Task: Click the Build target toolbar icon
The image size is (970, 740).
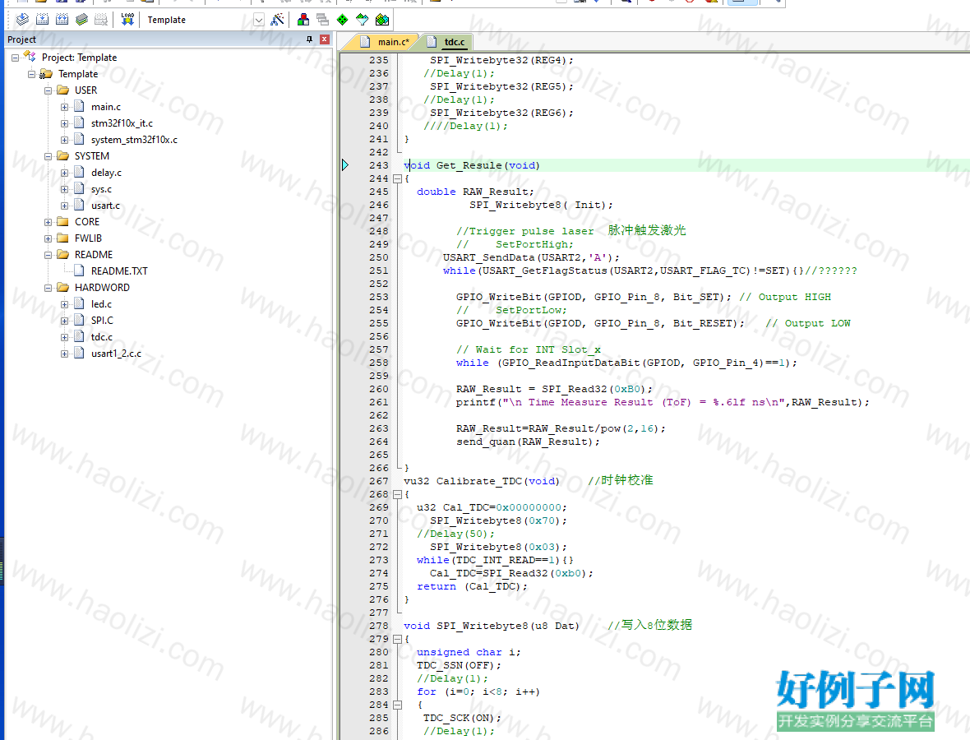Action: (42, 20)
